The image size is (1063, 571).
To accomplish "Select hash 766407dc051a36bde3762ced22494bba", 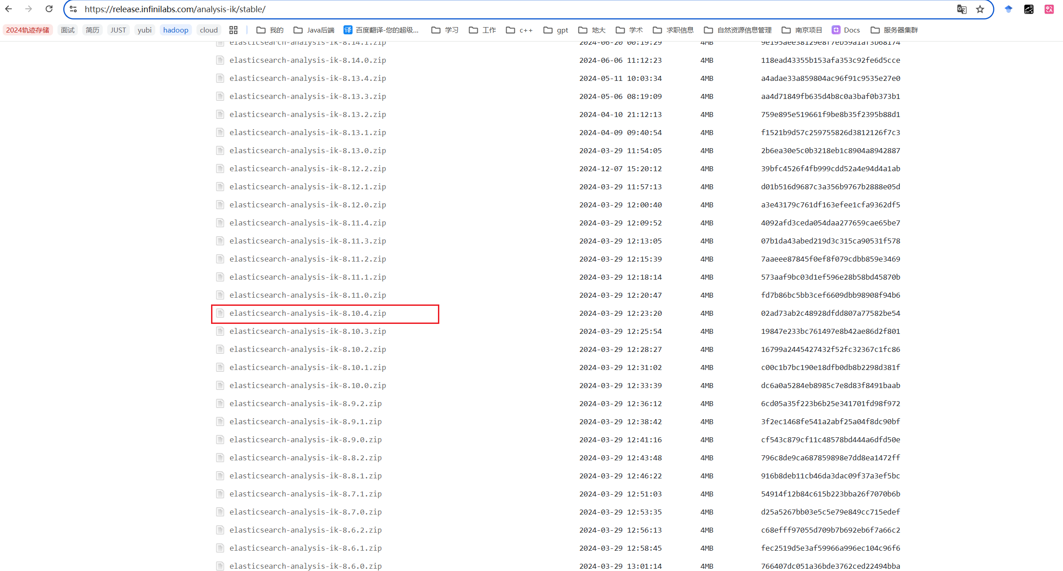I will [831, 566].
